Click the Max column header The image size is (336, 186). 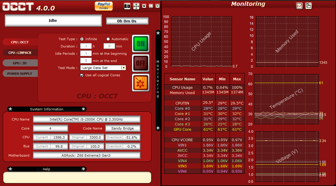(x=237, y=79)
